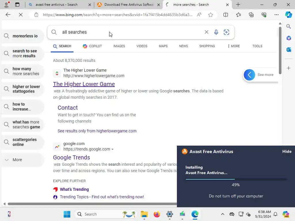This screenshot has width=295, height=221.
Task: Open the Contact sublink
Action: (x=68, y=108)
